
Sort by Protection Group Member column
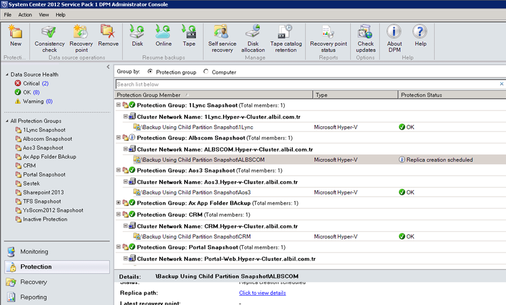tap(214, 95)
